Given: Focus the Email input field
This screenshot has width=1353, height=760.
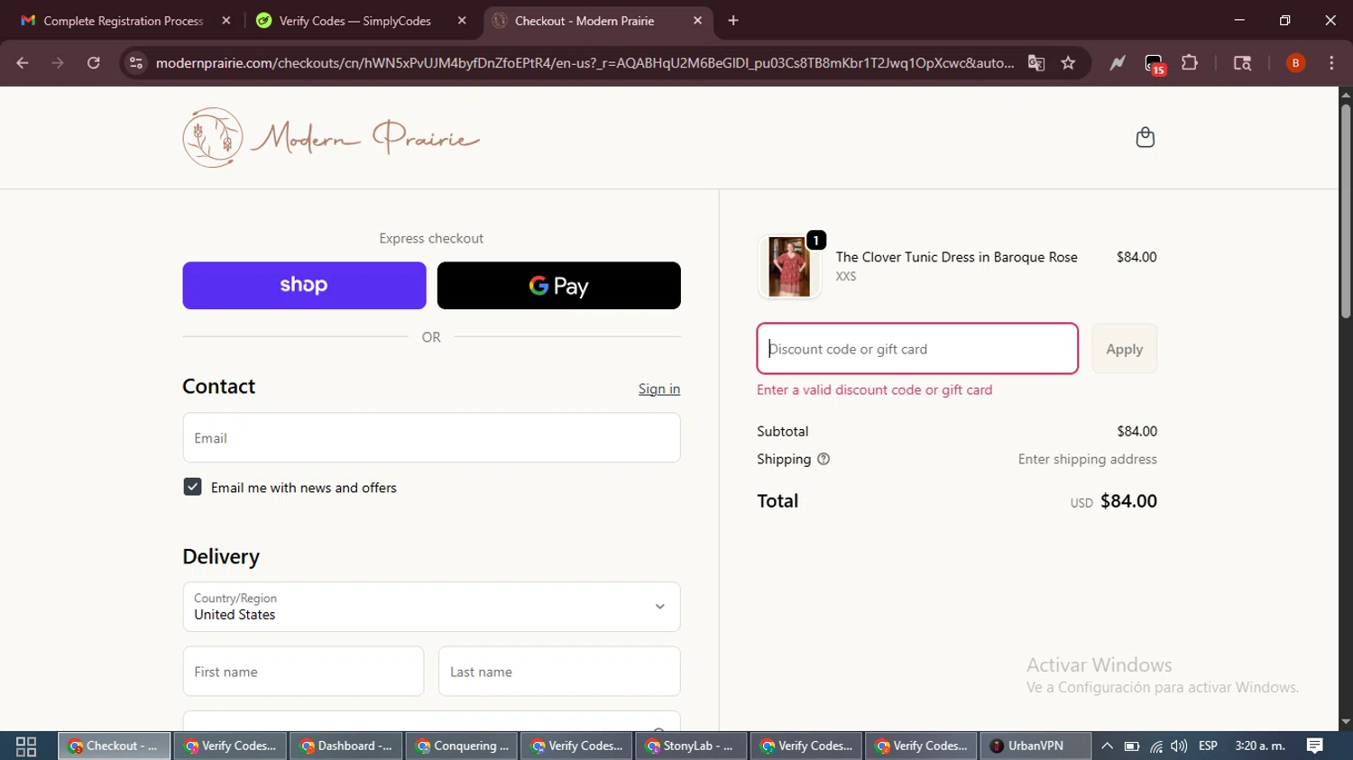Looking at the screenshot, I should click(x=431, y=438).
